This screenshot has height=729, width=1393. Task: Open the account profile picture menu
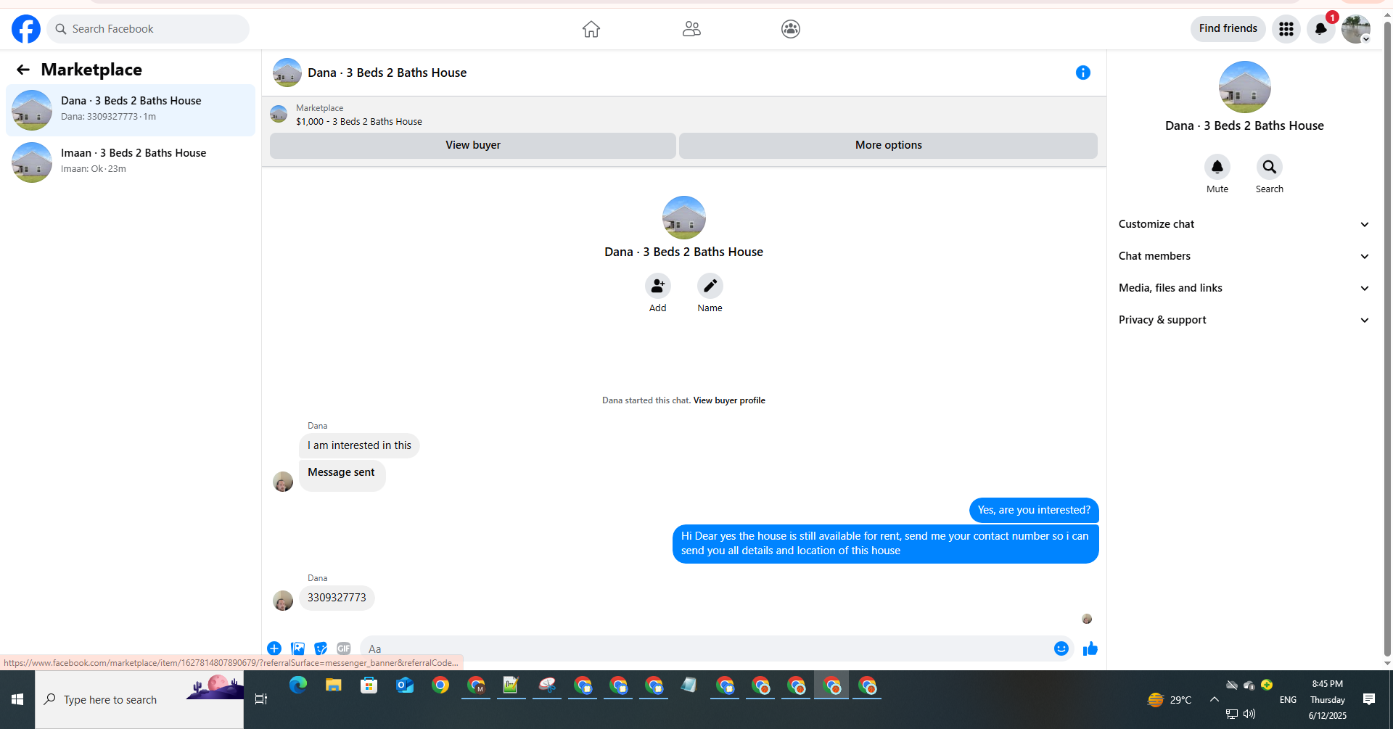tap(1355, 29)
